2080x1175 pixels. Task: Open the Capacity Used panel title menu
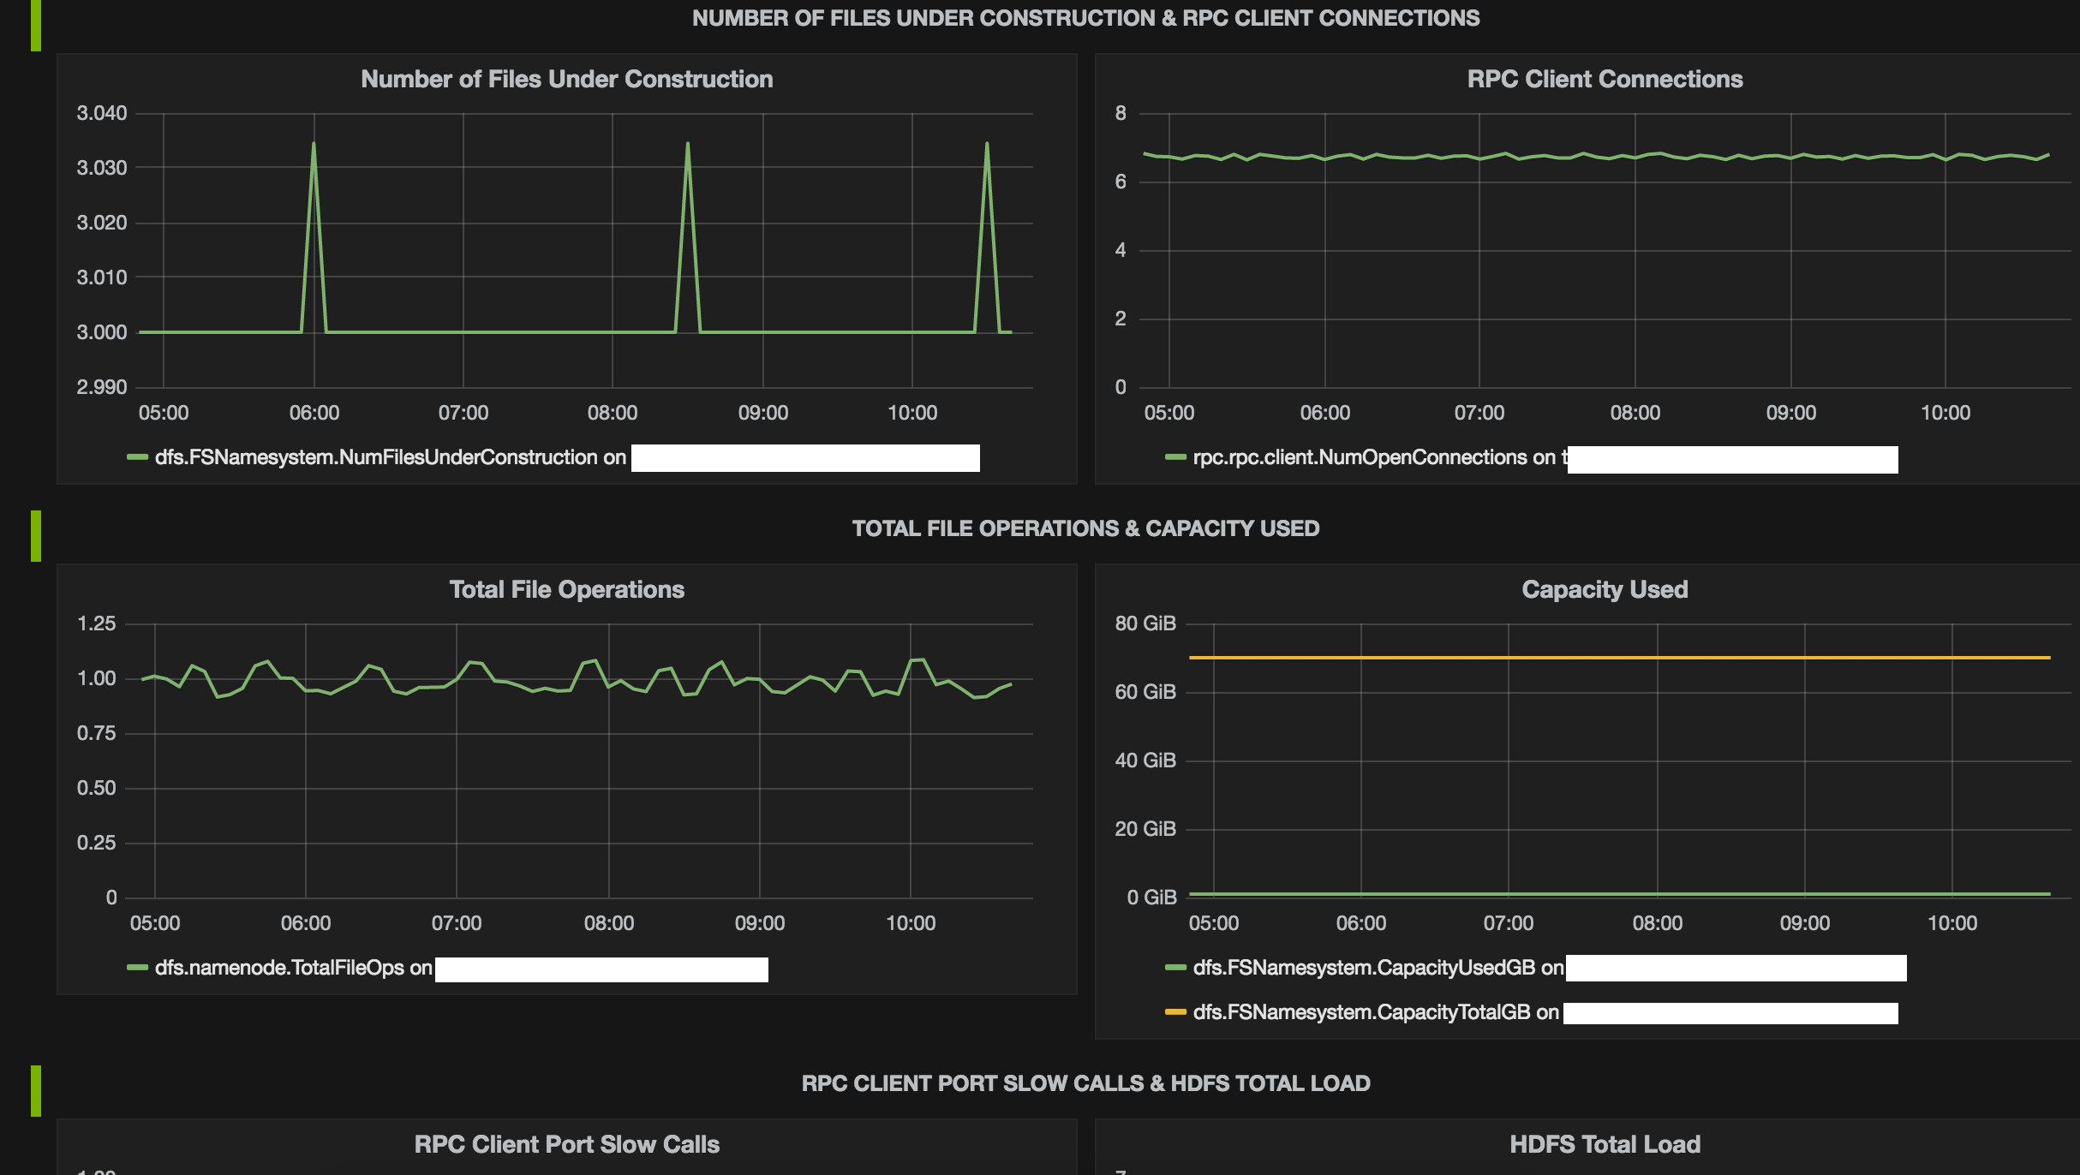point(1604,589)
